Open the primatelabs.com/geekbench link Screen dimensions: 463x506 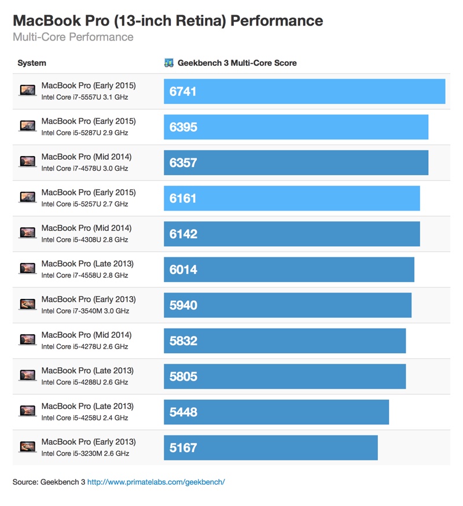(x=156, y=482)
